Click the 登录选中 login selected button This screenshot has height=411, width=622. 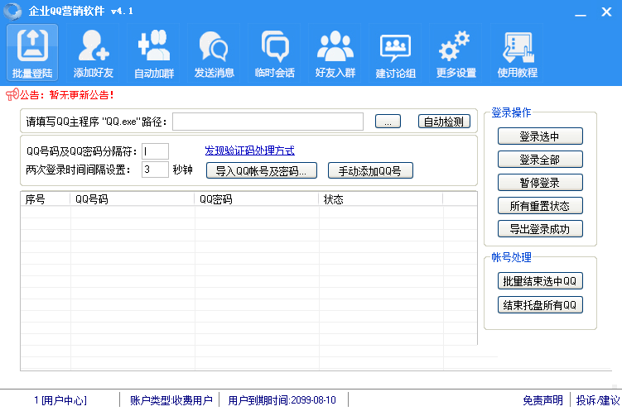click(x=540, y=136)
